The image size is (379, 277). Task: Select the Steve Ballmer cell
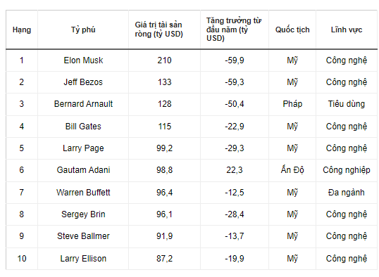[x=83, y=236]
